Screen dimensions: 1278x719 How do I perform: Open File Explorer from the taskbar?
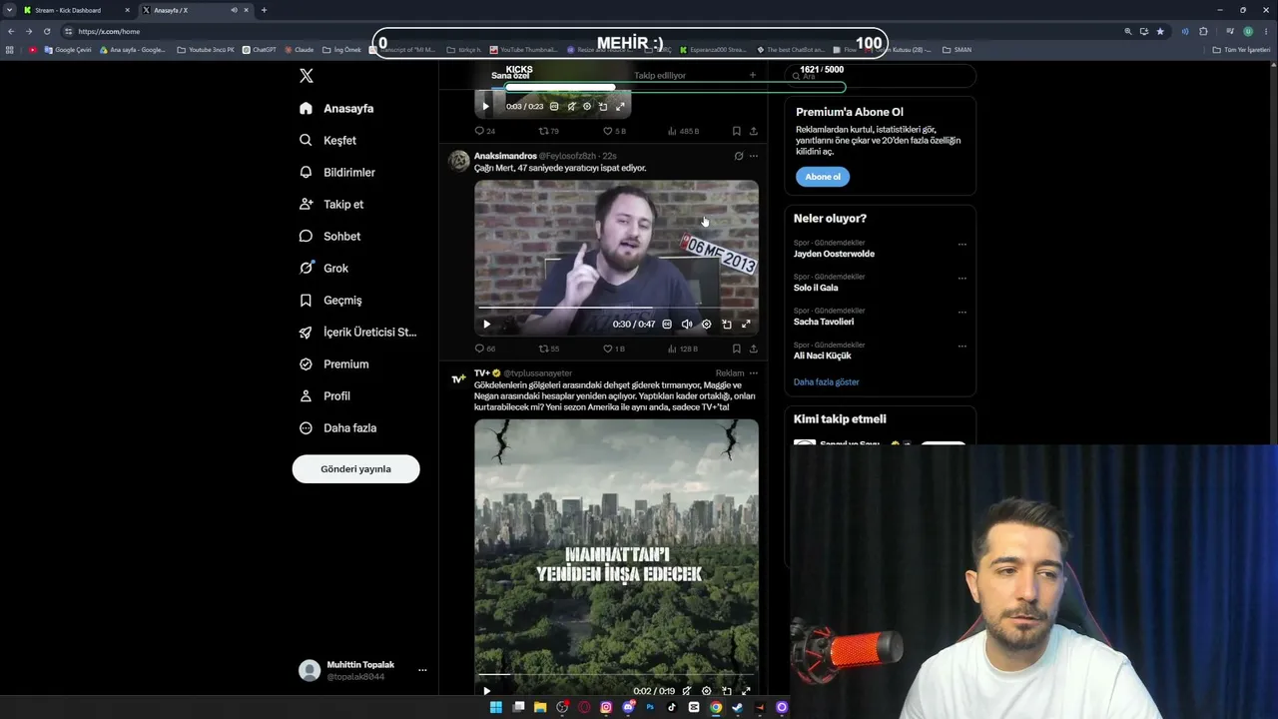(x=540, y=707)
